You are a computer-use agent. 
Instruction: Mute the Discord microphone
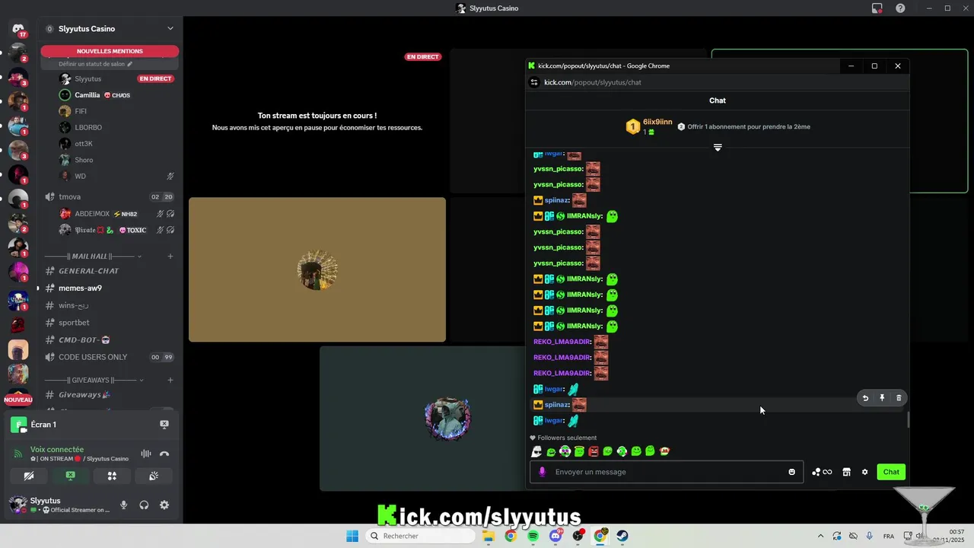[x=123, y=505]
